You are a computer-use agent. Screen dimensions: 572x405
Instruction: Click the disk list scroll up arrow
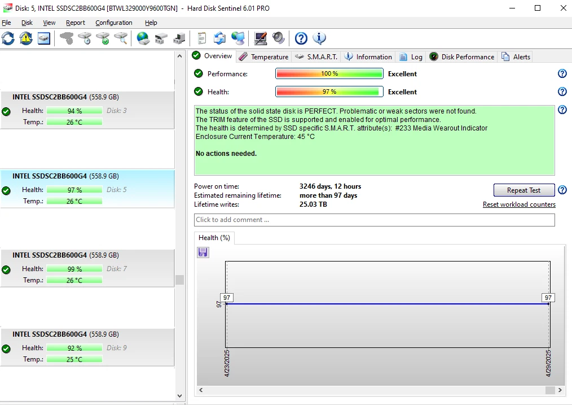pos(179,56)
